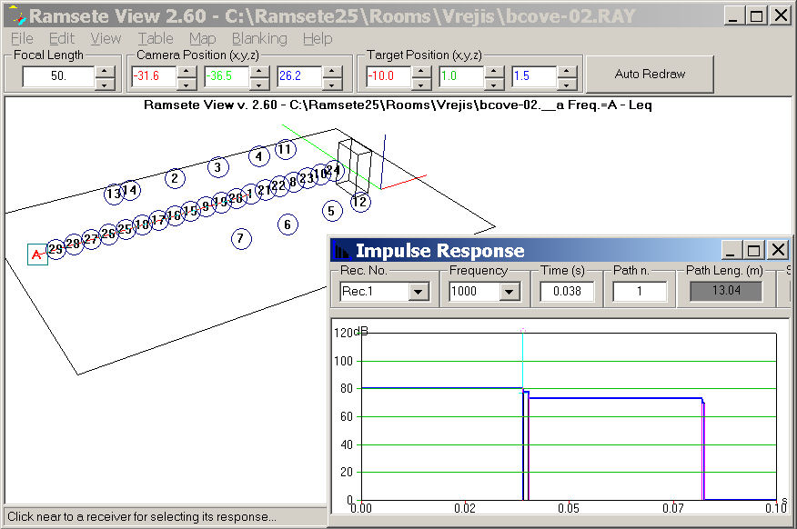Open the Edit menu

point(62,38)
